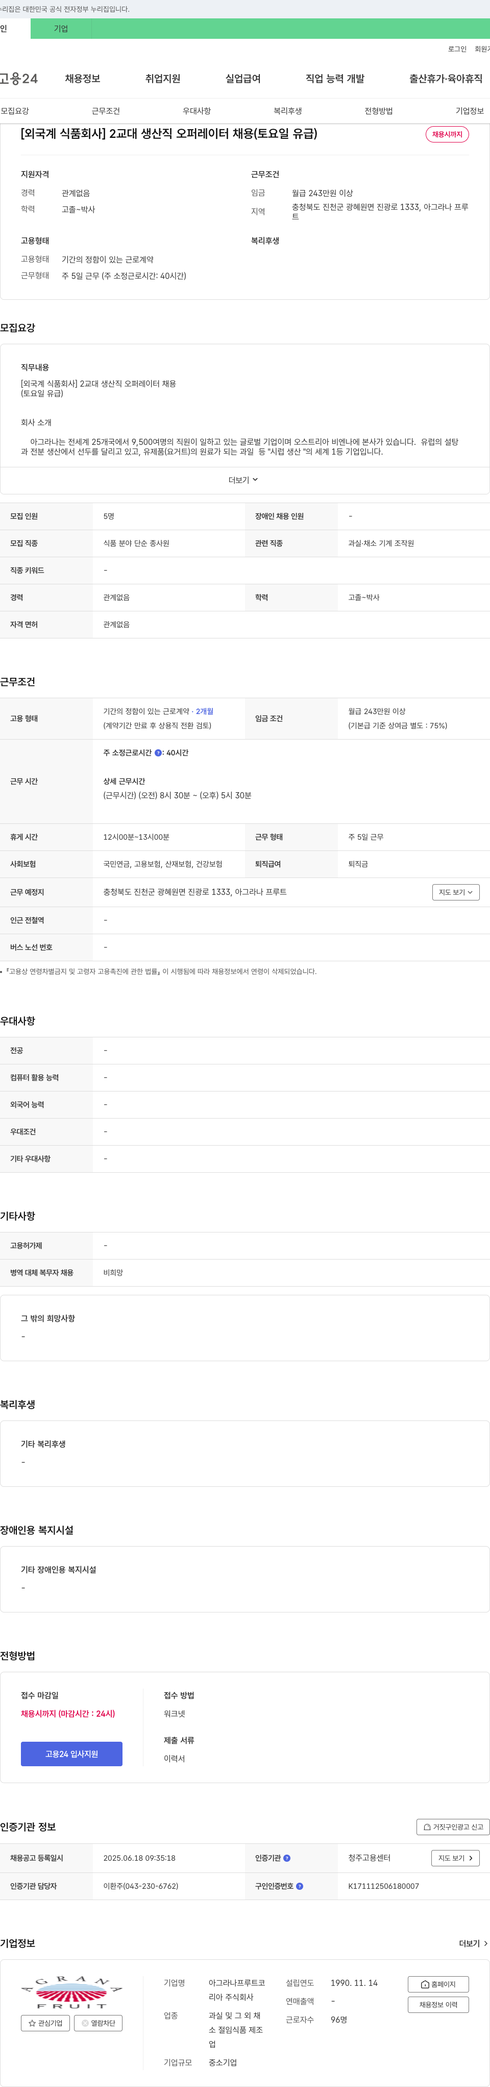Open the 채용정보 main menu
The height and width of the screenshot is (2087, 490).
pos(83,79)
